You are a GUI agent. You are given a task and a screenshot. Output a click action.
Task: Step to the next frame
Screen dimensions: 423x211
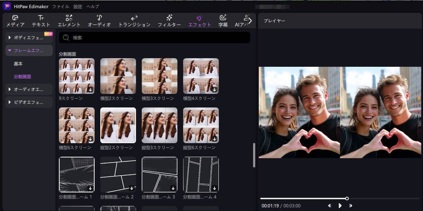click(351, 206)
